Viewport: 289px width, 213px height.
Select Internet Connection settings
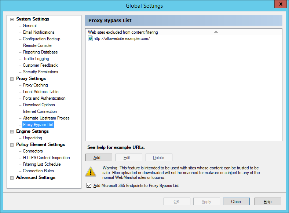[x=40, y=111]
